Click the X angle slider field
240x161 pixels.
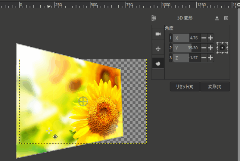(186, 38)
